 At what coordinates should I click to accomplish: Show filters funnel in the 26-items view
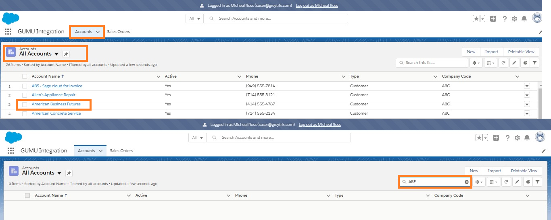click(x=534, y=63)
